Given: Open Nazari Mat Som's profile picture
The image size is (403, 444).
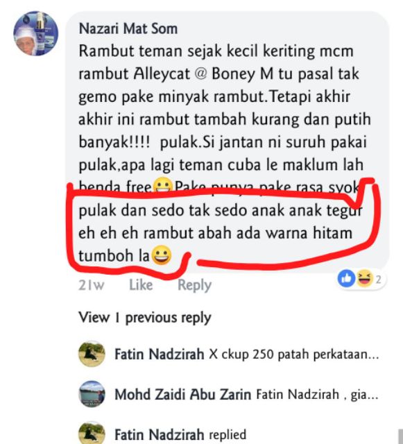Looking at the screenshot, I should [x=35, y=33].
